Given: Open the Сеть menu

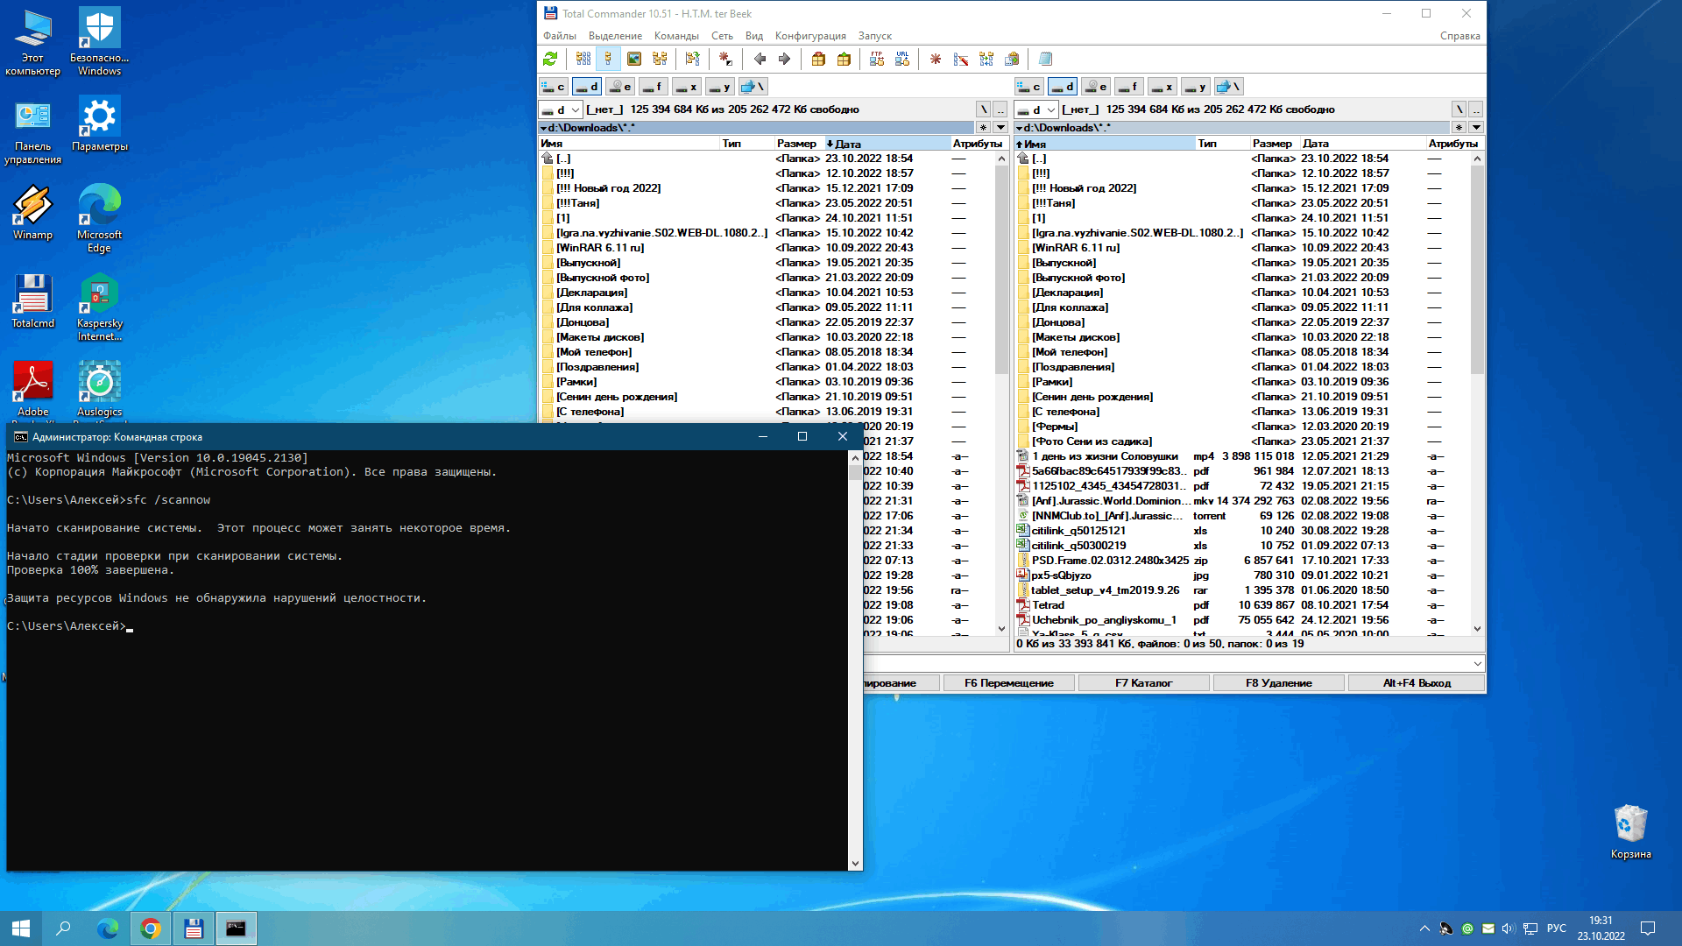Looking at the screenshot, I should (722, 36).
